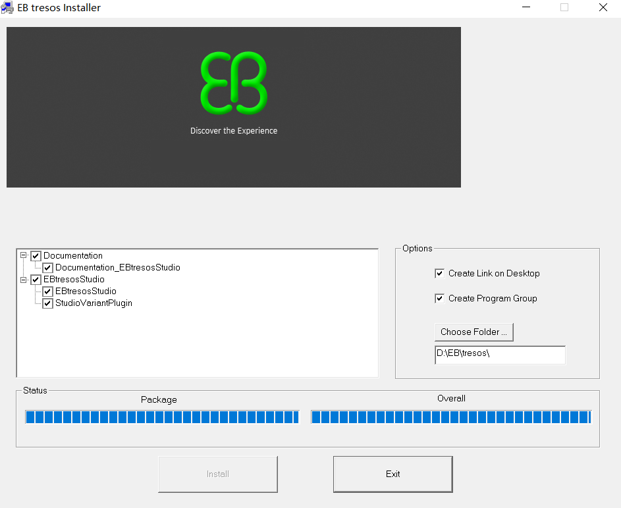
Task: Disable Create Program Group option
Action: pyautogui.click(x=440, y=298)
